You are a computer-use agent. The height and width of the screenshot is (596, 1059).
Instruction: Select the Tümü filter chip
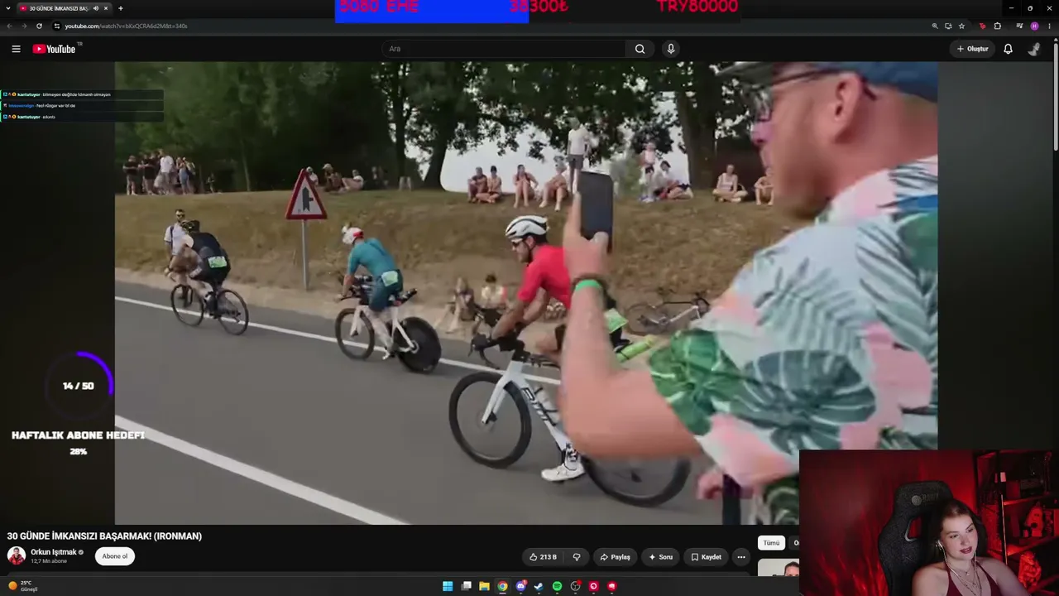pyautogui.click(x=771, y=543)
